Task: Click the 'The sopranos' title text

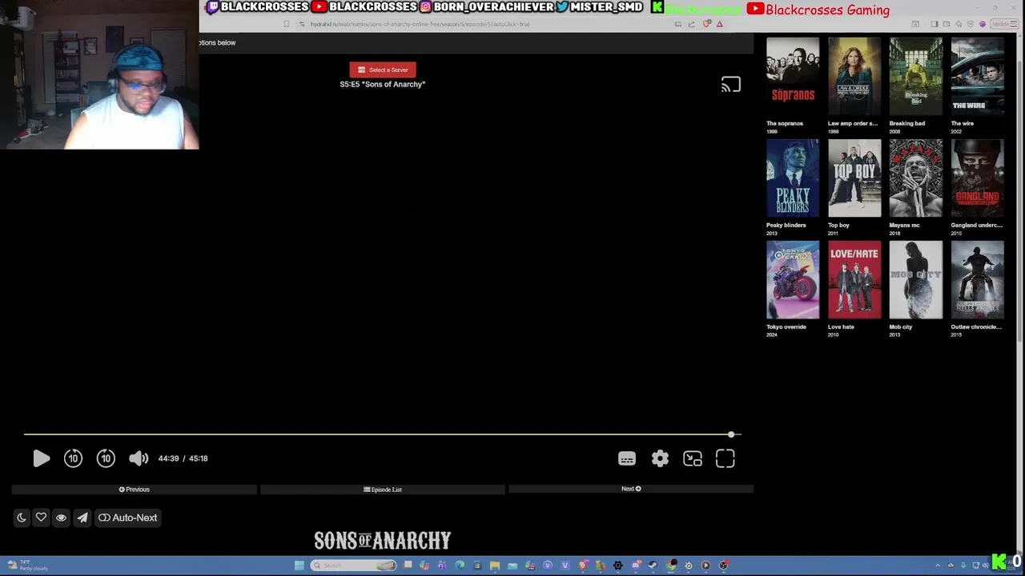Action: pos(785,123)
